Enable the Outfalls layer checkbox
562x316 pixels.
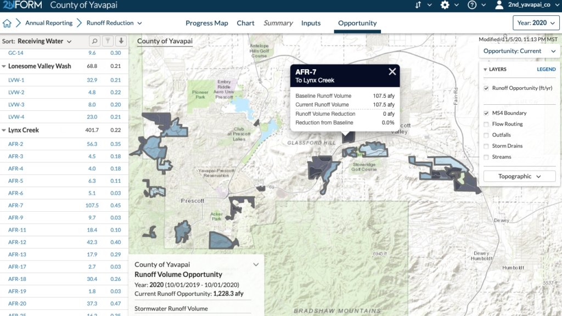pos(486,135)
